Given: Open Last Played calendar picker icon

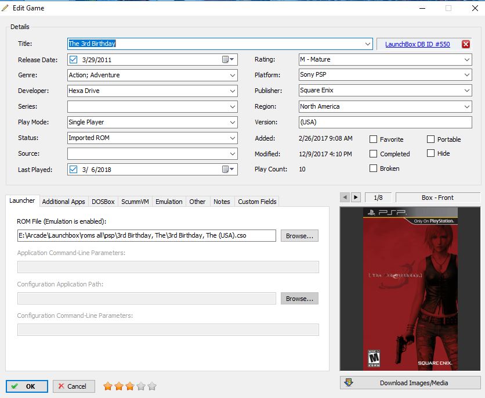Looking at the screenshot, I should (228, 169).
